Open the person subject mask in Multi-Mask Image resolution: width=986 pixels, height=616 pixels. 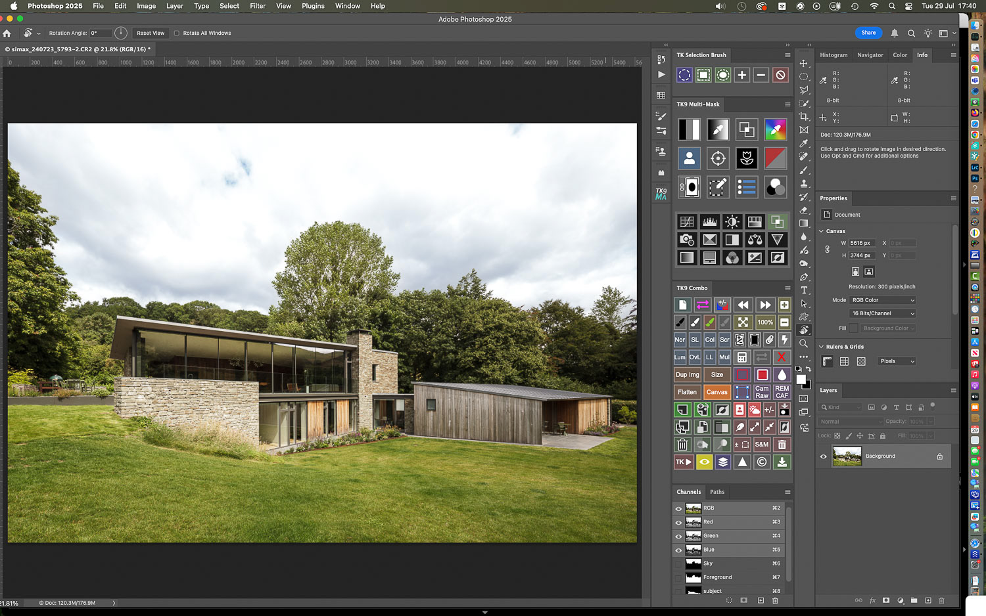[x=689, y=158]
